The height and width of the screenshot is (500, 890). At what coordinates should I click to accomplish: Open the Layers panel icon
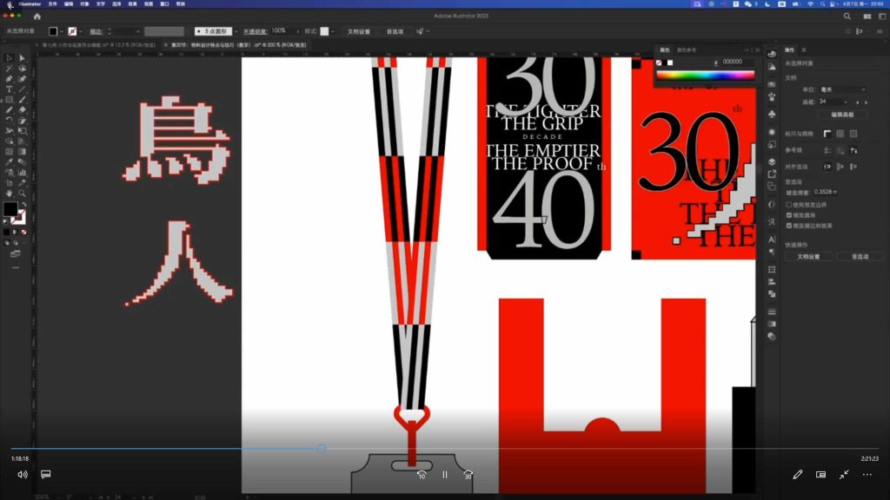772,161
